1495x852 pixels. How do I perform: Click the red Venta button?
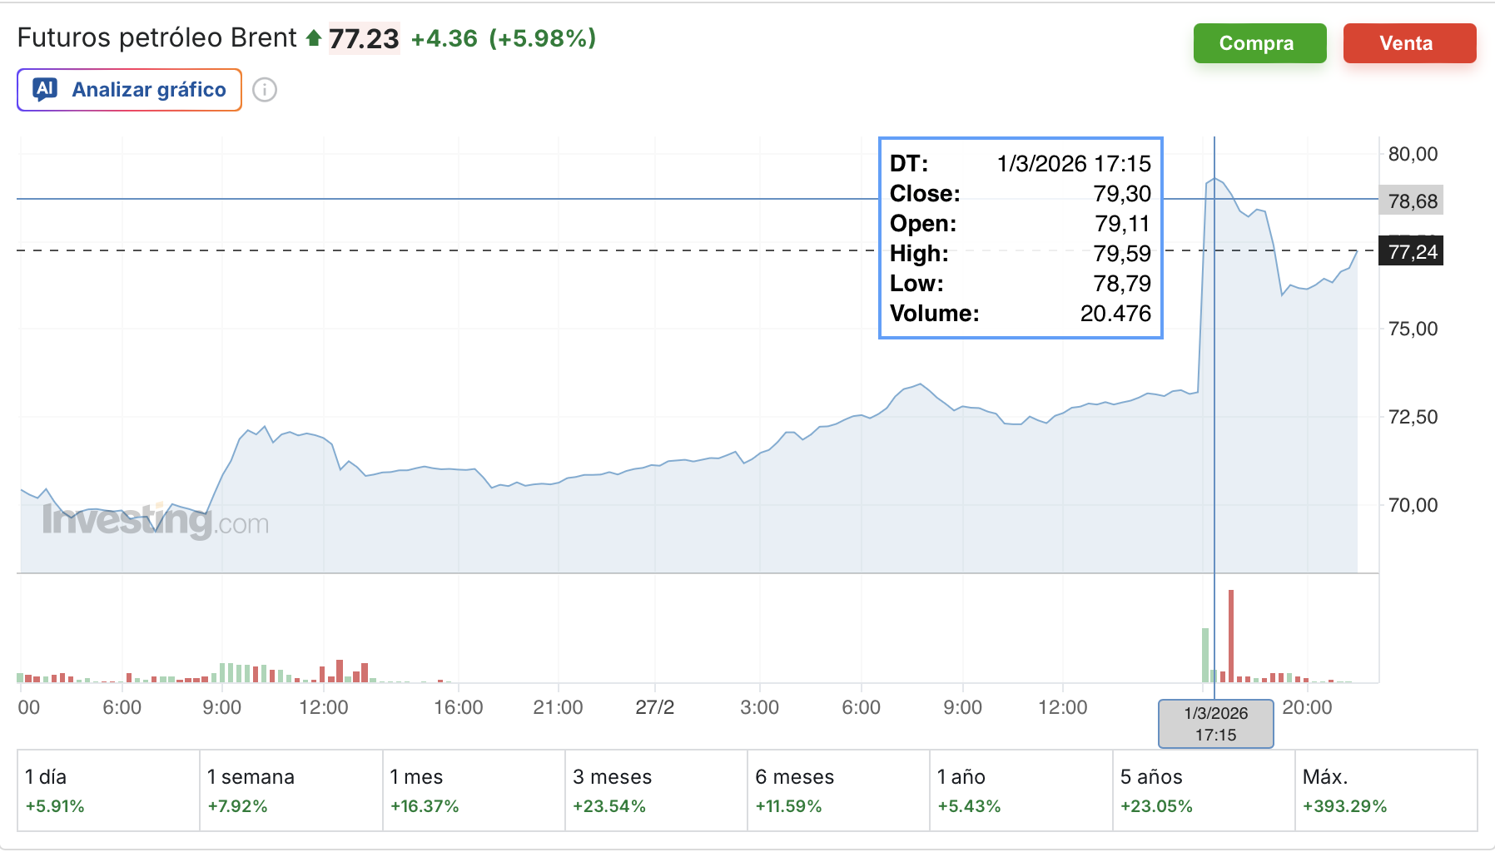(x=1410, y=43)
